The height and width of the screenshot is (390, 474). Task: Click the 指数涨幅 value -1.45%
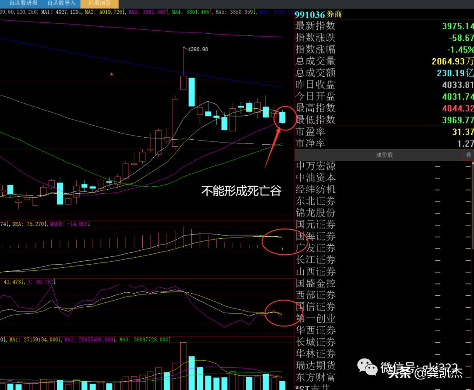[x=460, y=50]
